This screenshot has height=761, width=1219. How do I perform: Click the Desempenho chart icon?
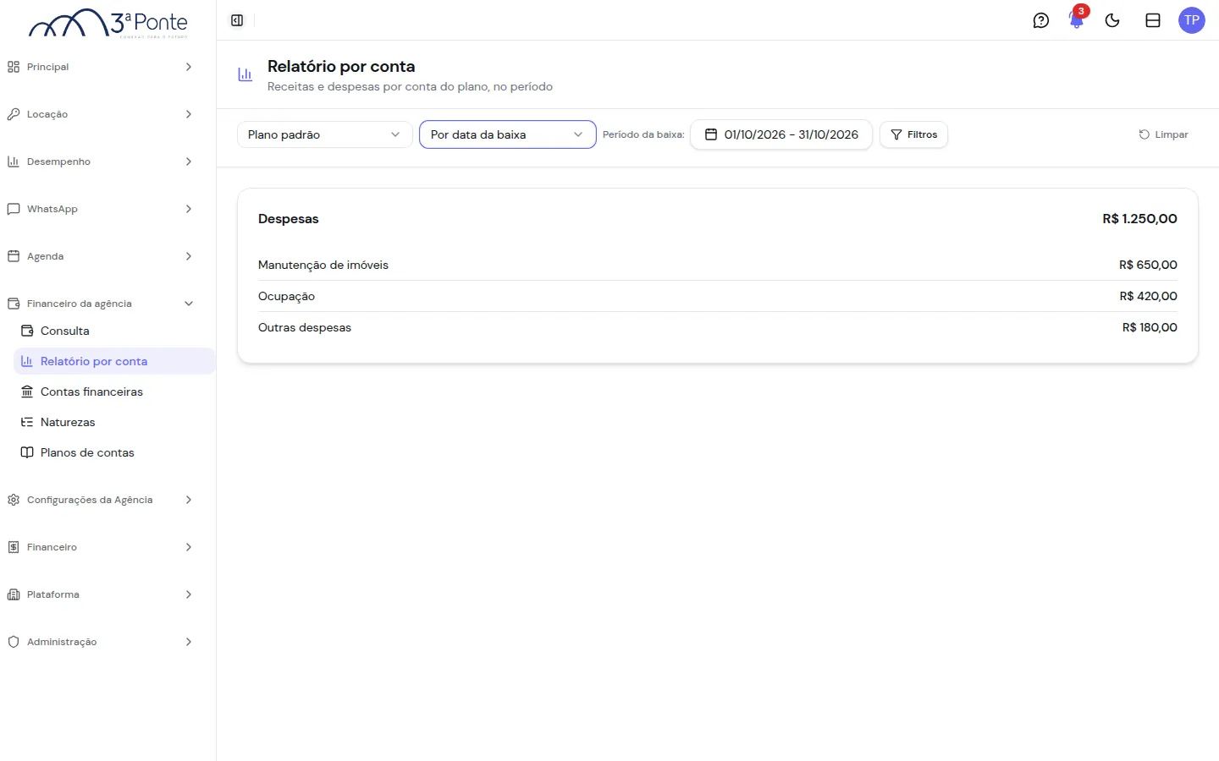[x=14, y=162]
